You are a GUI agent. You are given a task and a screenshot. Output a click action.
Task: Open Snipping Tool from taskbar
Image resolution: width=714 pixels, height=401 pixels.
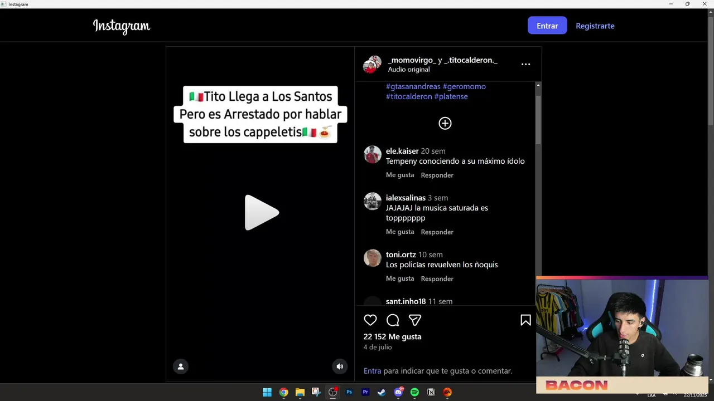316,392
